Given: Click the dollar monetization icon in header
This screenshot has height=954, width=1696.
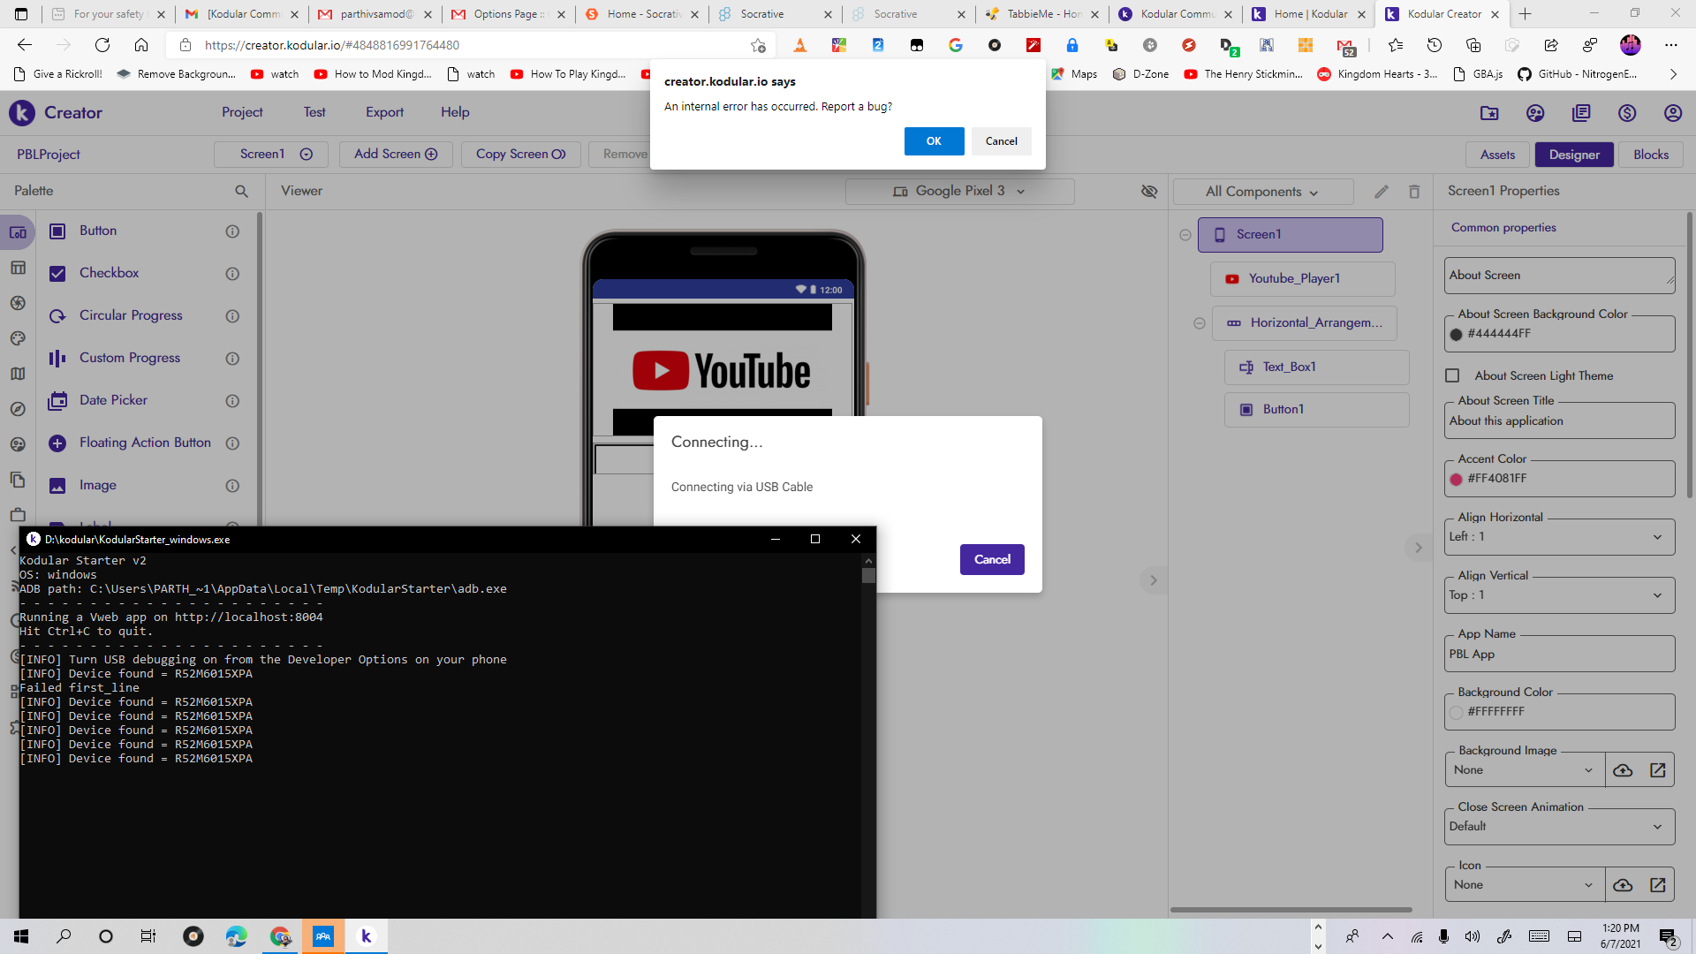Looking at the screenshot, I should point(1626,113).
